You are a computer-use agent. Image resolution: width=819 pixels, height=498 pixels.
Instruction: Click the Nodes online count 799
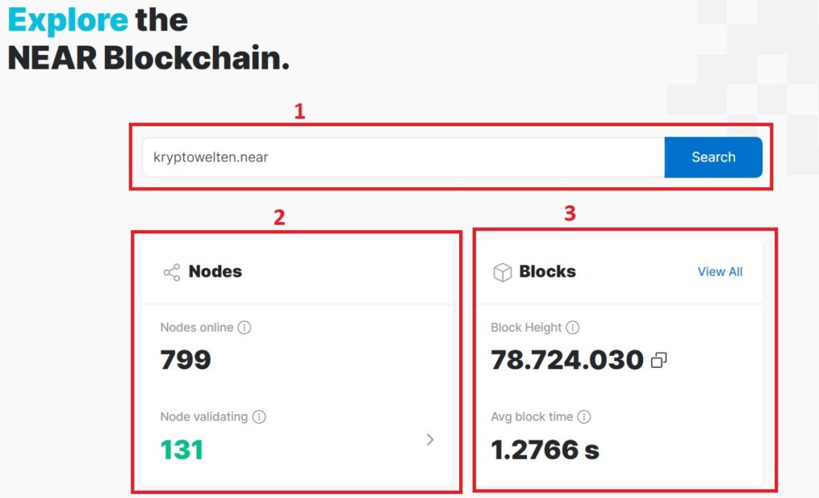pyautogui.click(x=186, y=360)
